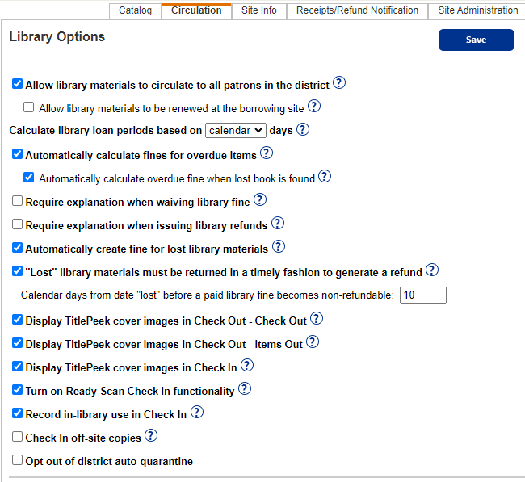Open help icon for Check In off-site copies
Screen dimensions: 525x482
tap(150, 436)
